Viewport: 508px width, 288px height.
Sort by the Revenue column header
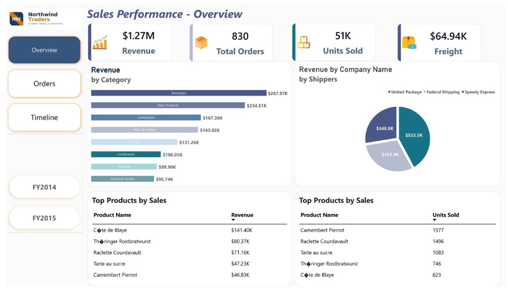(242, 215)
